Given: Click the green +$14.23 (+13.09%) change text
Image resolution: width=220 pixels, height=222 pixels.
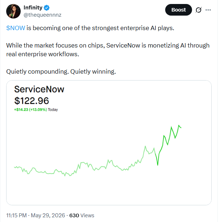Looking at the screenshot, I should click(x=30, y=110).
